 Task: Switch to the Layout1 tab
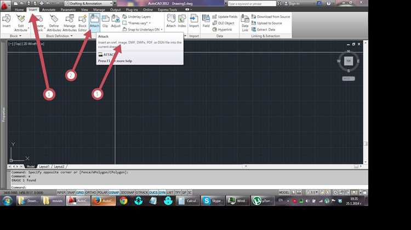pos(44,167)
